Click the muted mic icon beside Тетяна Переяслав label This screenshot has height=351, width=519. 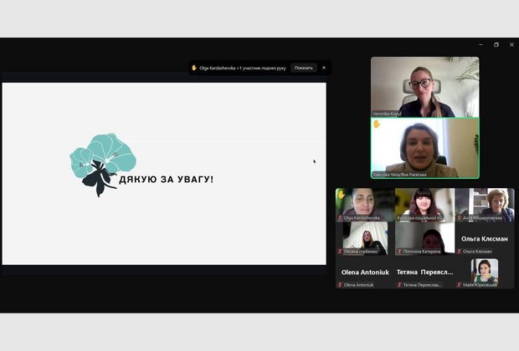[x=399, y=285]
